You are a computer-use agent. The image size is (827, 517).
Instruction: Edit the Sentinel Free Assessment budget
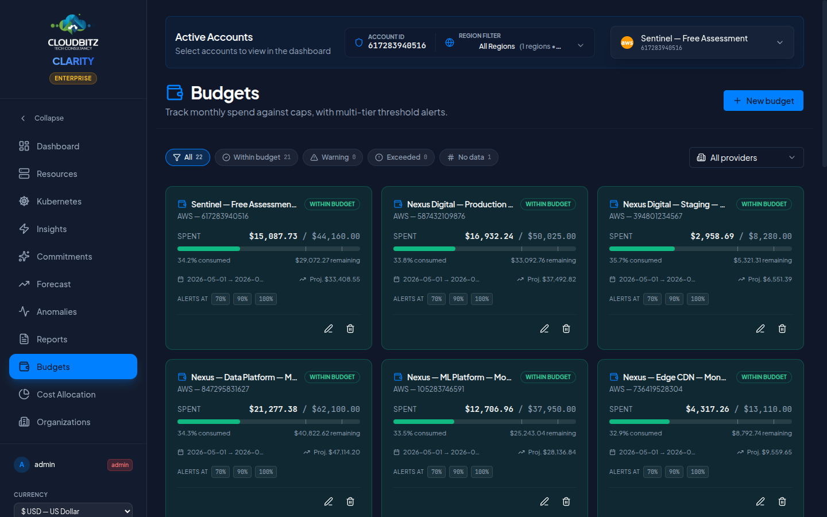tap(329, 329)
